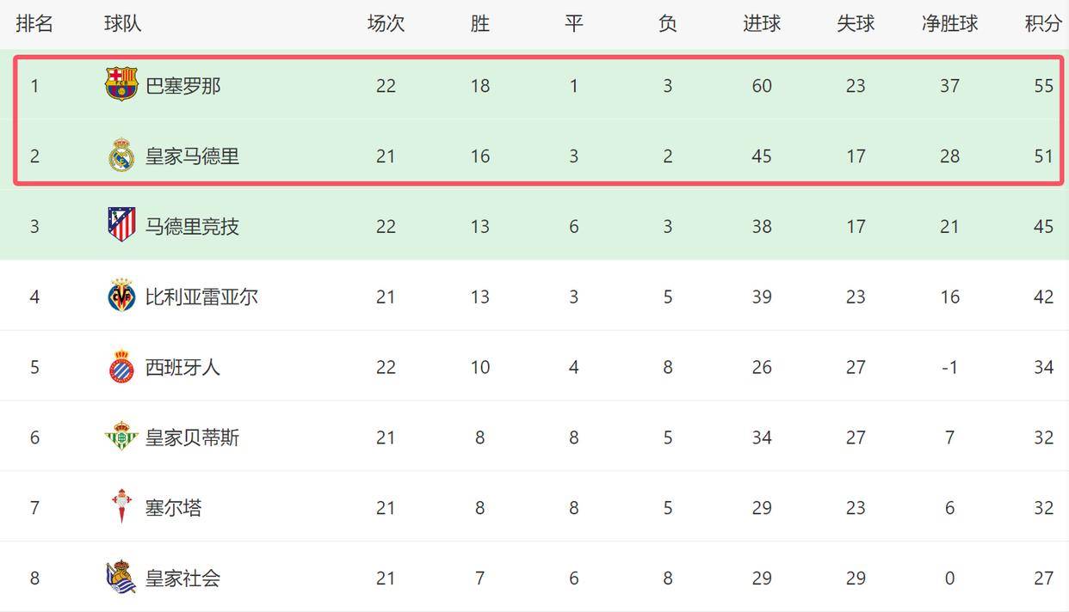Click the Real Betis green crest
Screen dimensions: 1069x612
[121, 437]
